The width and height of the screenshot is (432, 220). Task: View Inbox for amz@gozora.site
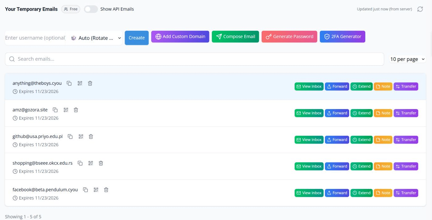309,113
